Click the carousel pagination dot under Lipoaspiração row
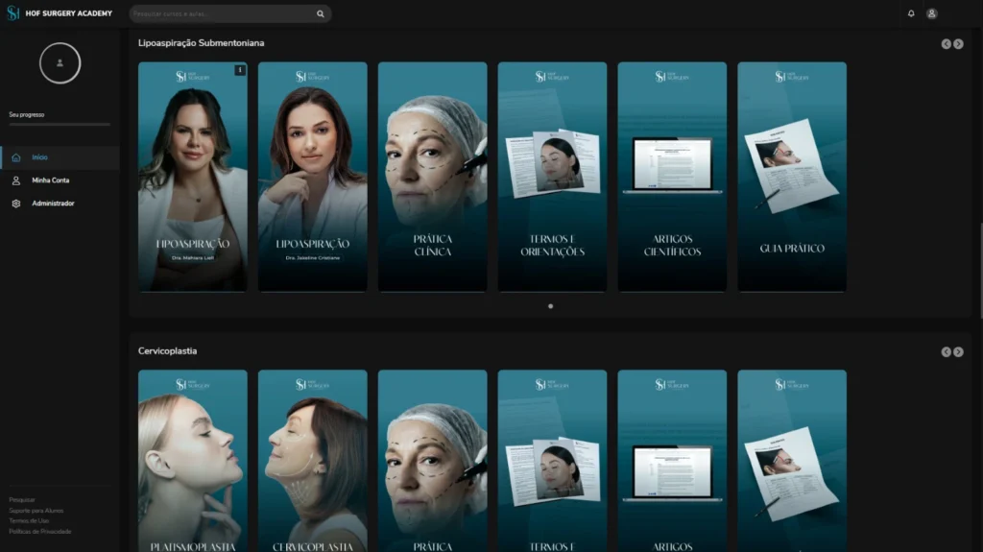Viewport: 983px width, 552px height. 550,306
